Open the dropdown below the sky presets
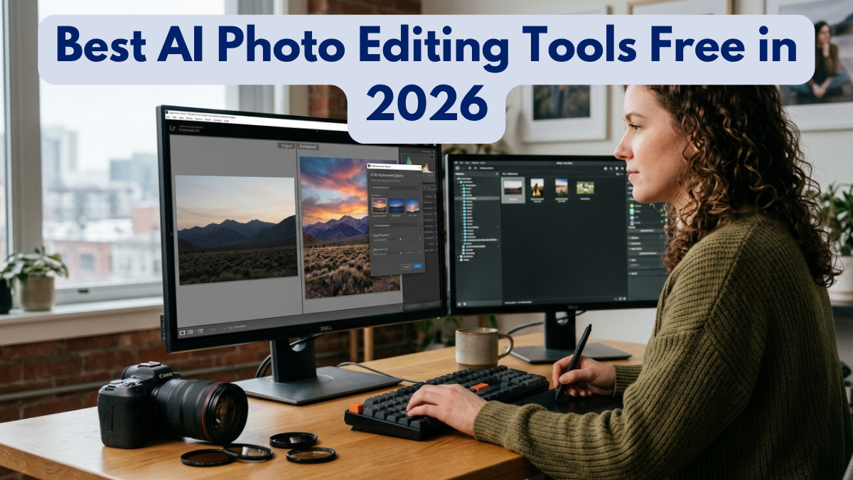 tap(396, 225)
